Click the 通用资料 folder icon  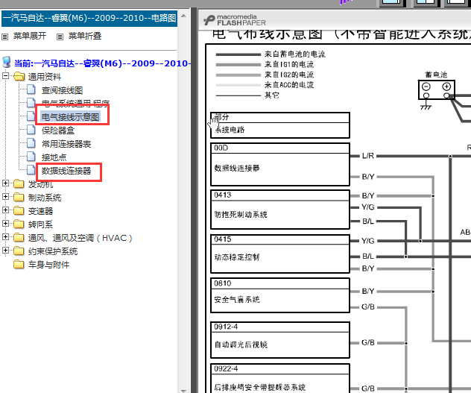click(x=19, y=76)
